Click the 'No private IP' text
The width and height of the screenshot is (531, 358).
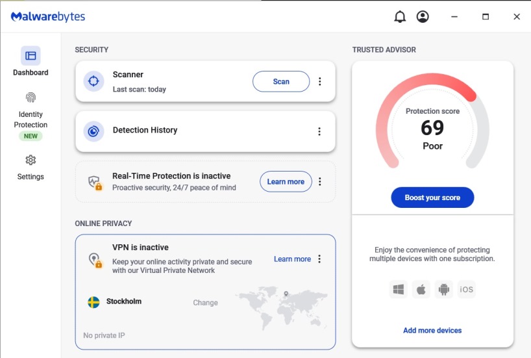tap(104, 335)
